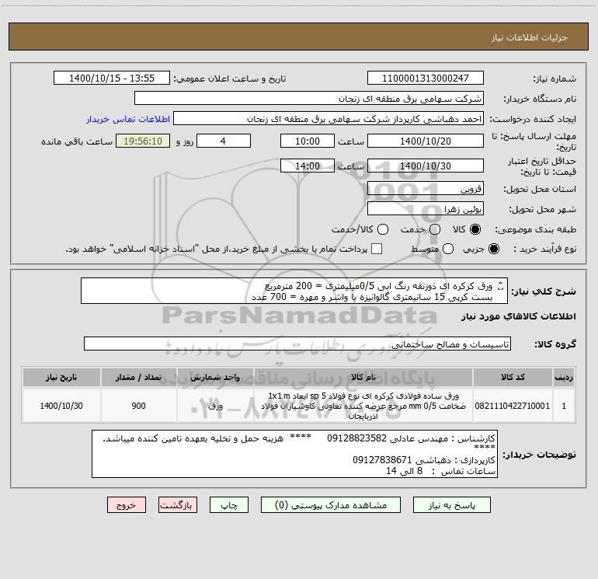Viewport: 598px width, 579px height.
Task: Click the unit cell ورق
Action: click(215, 406)
